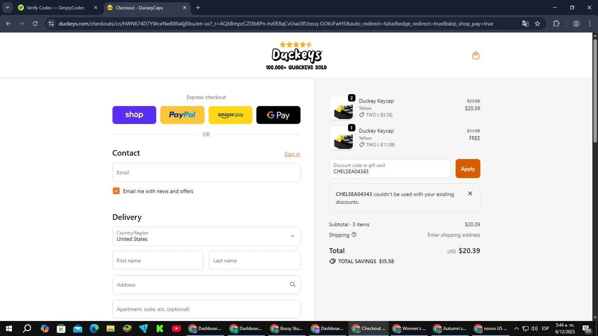
Task: Open the shopping bag cart icon
Action: click(x=475, y=55)
